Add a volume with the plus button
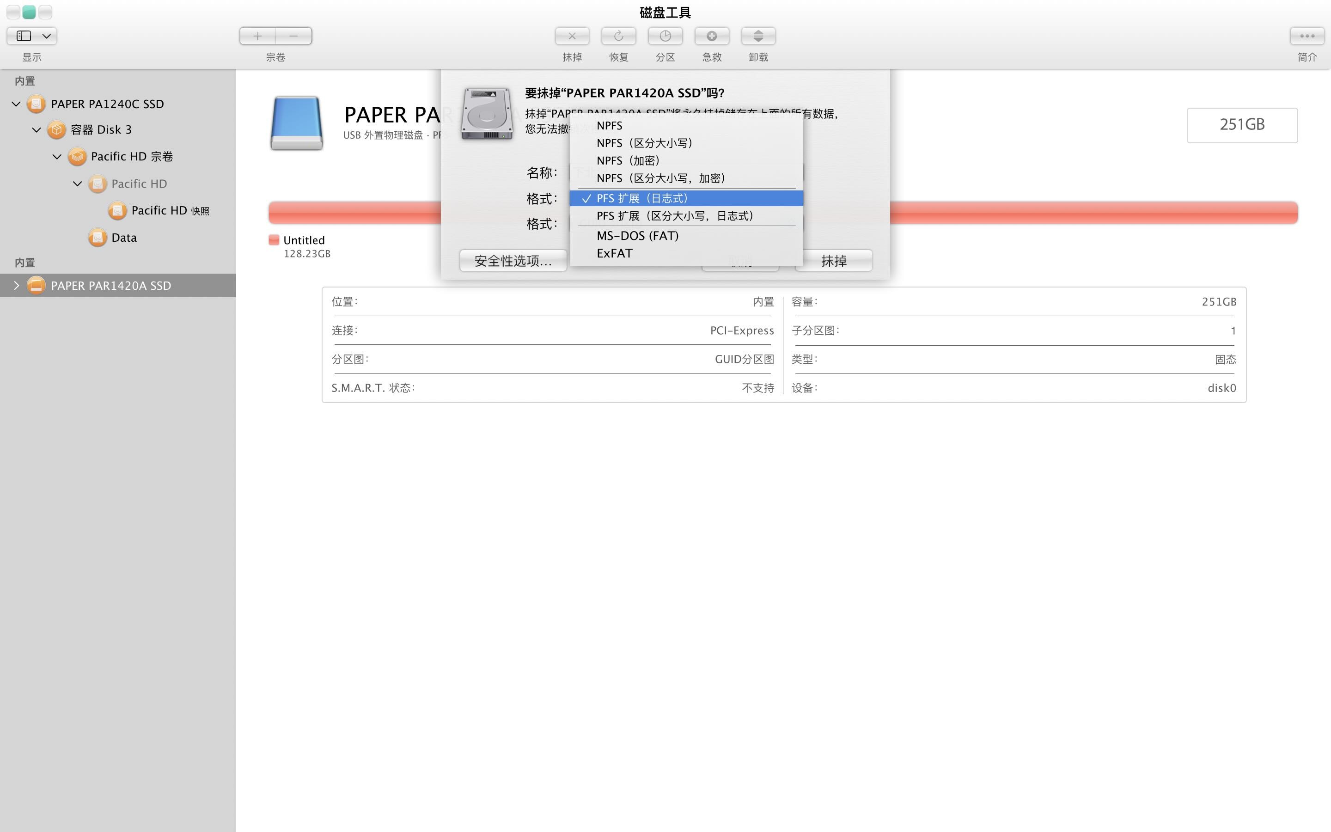 (x=257, y=36)
